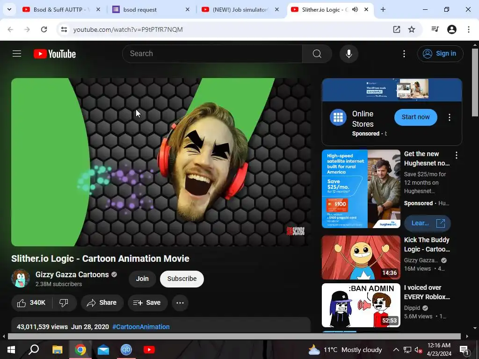The height and width of the screenshot is (359, 479).
Task: Start voice search with the microphone
Action: [x=348, y=54]
